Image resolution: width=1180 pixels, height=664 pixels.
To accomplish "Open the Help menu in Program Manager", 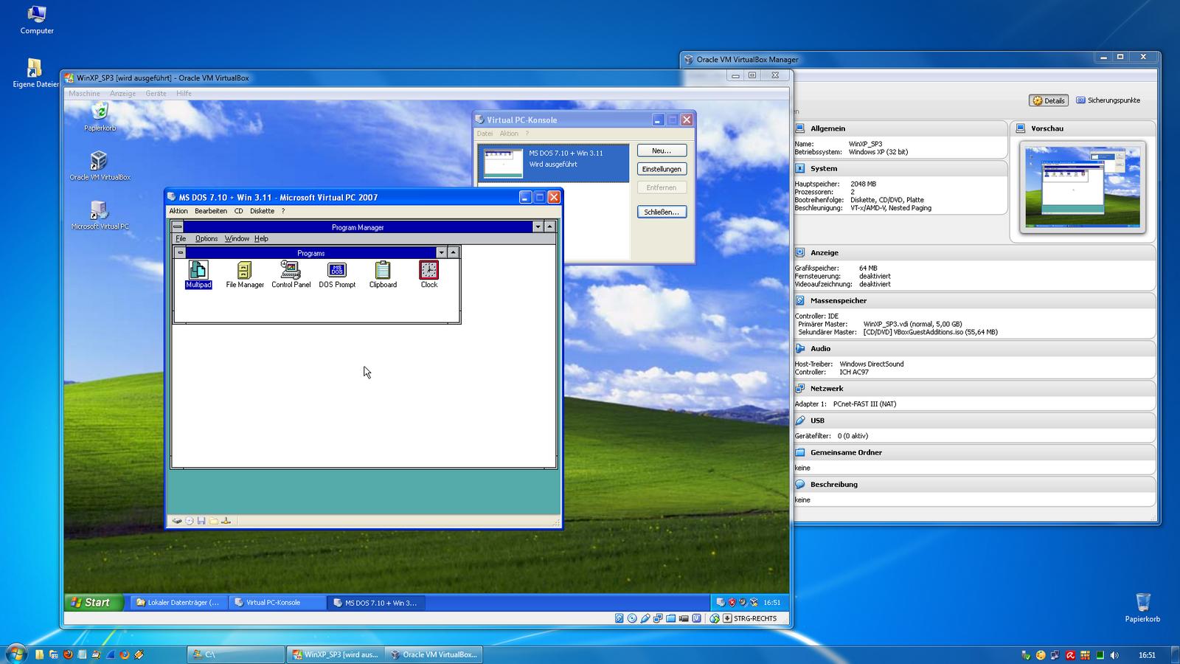I will [x=261, y=239].
